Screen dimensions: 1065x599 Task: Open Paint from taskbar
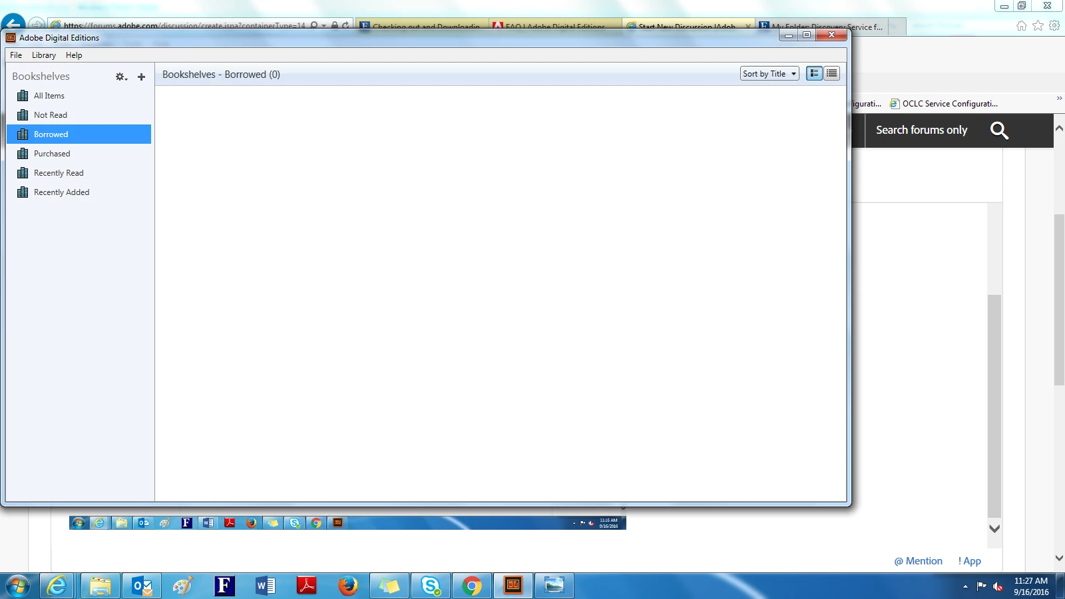pos(183,586)
